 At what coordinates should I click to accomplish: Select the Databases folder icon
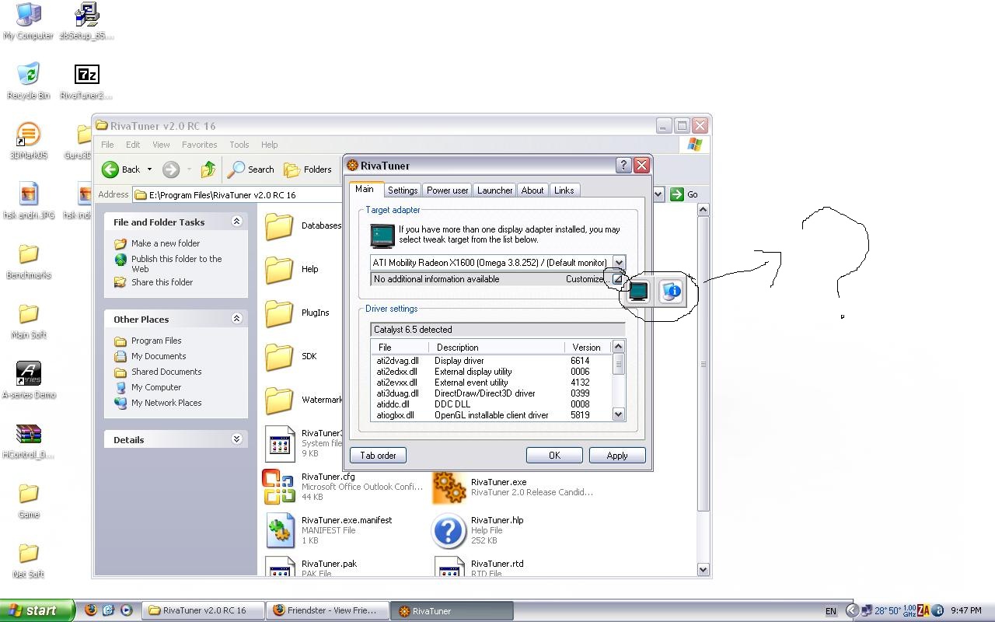(x=279, y=226)
